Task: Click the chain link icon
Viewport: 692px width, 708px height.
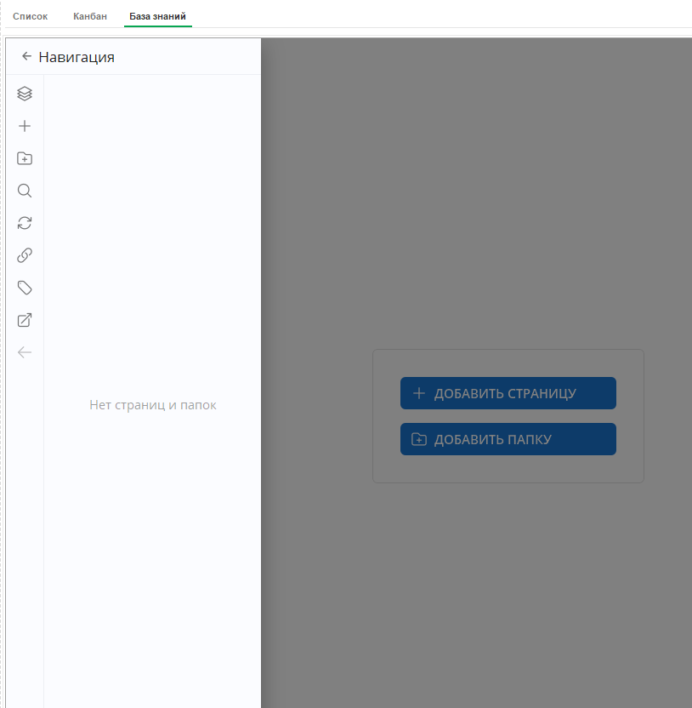Action: point(25,255)
